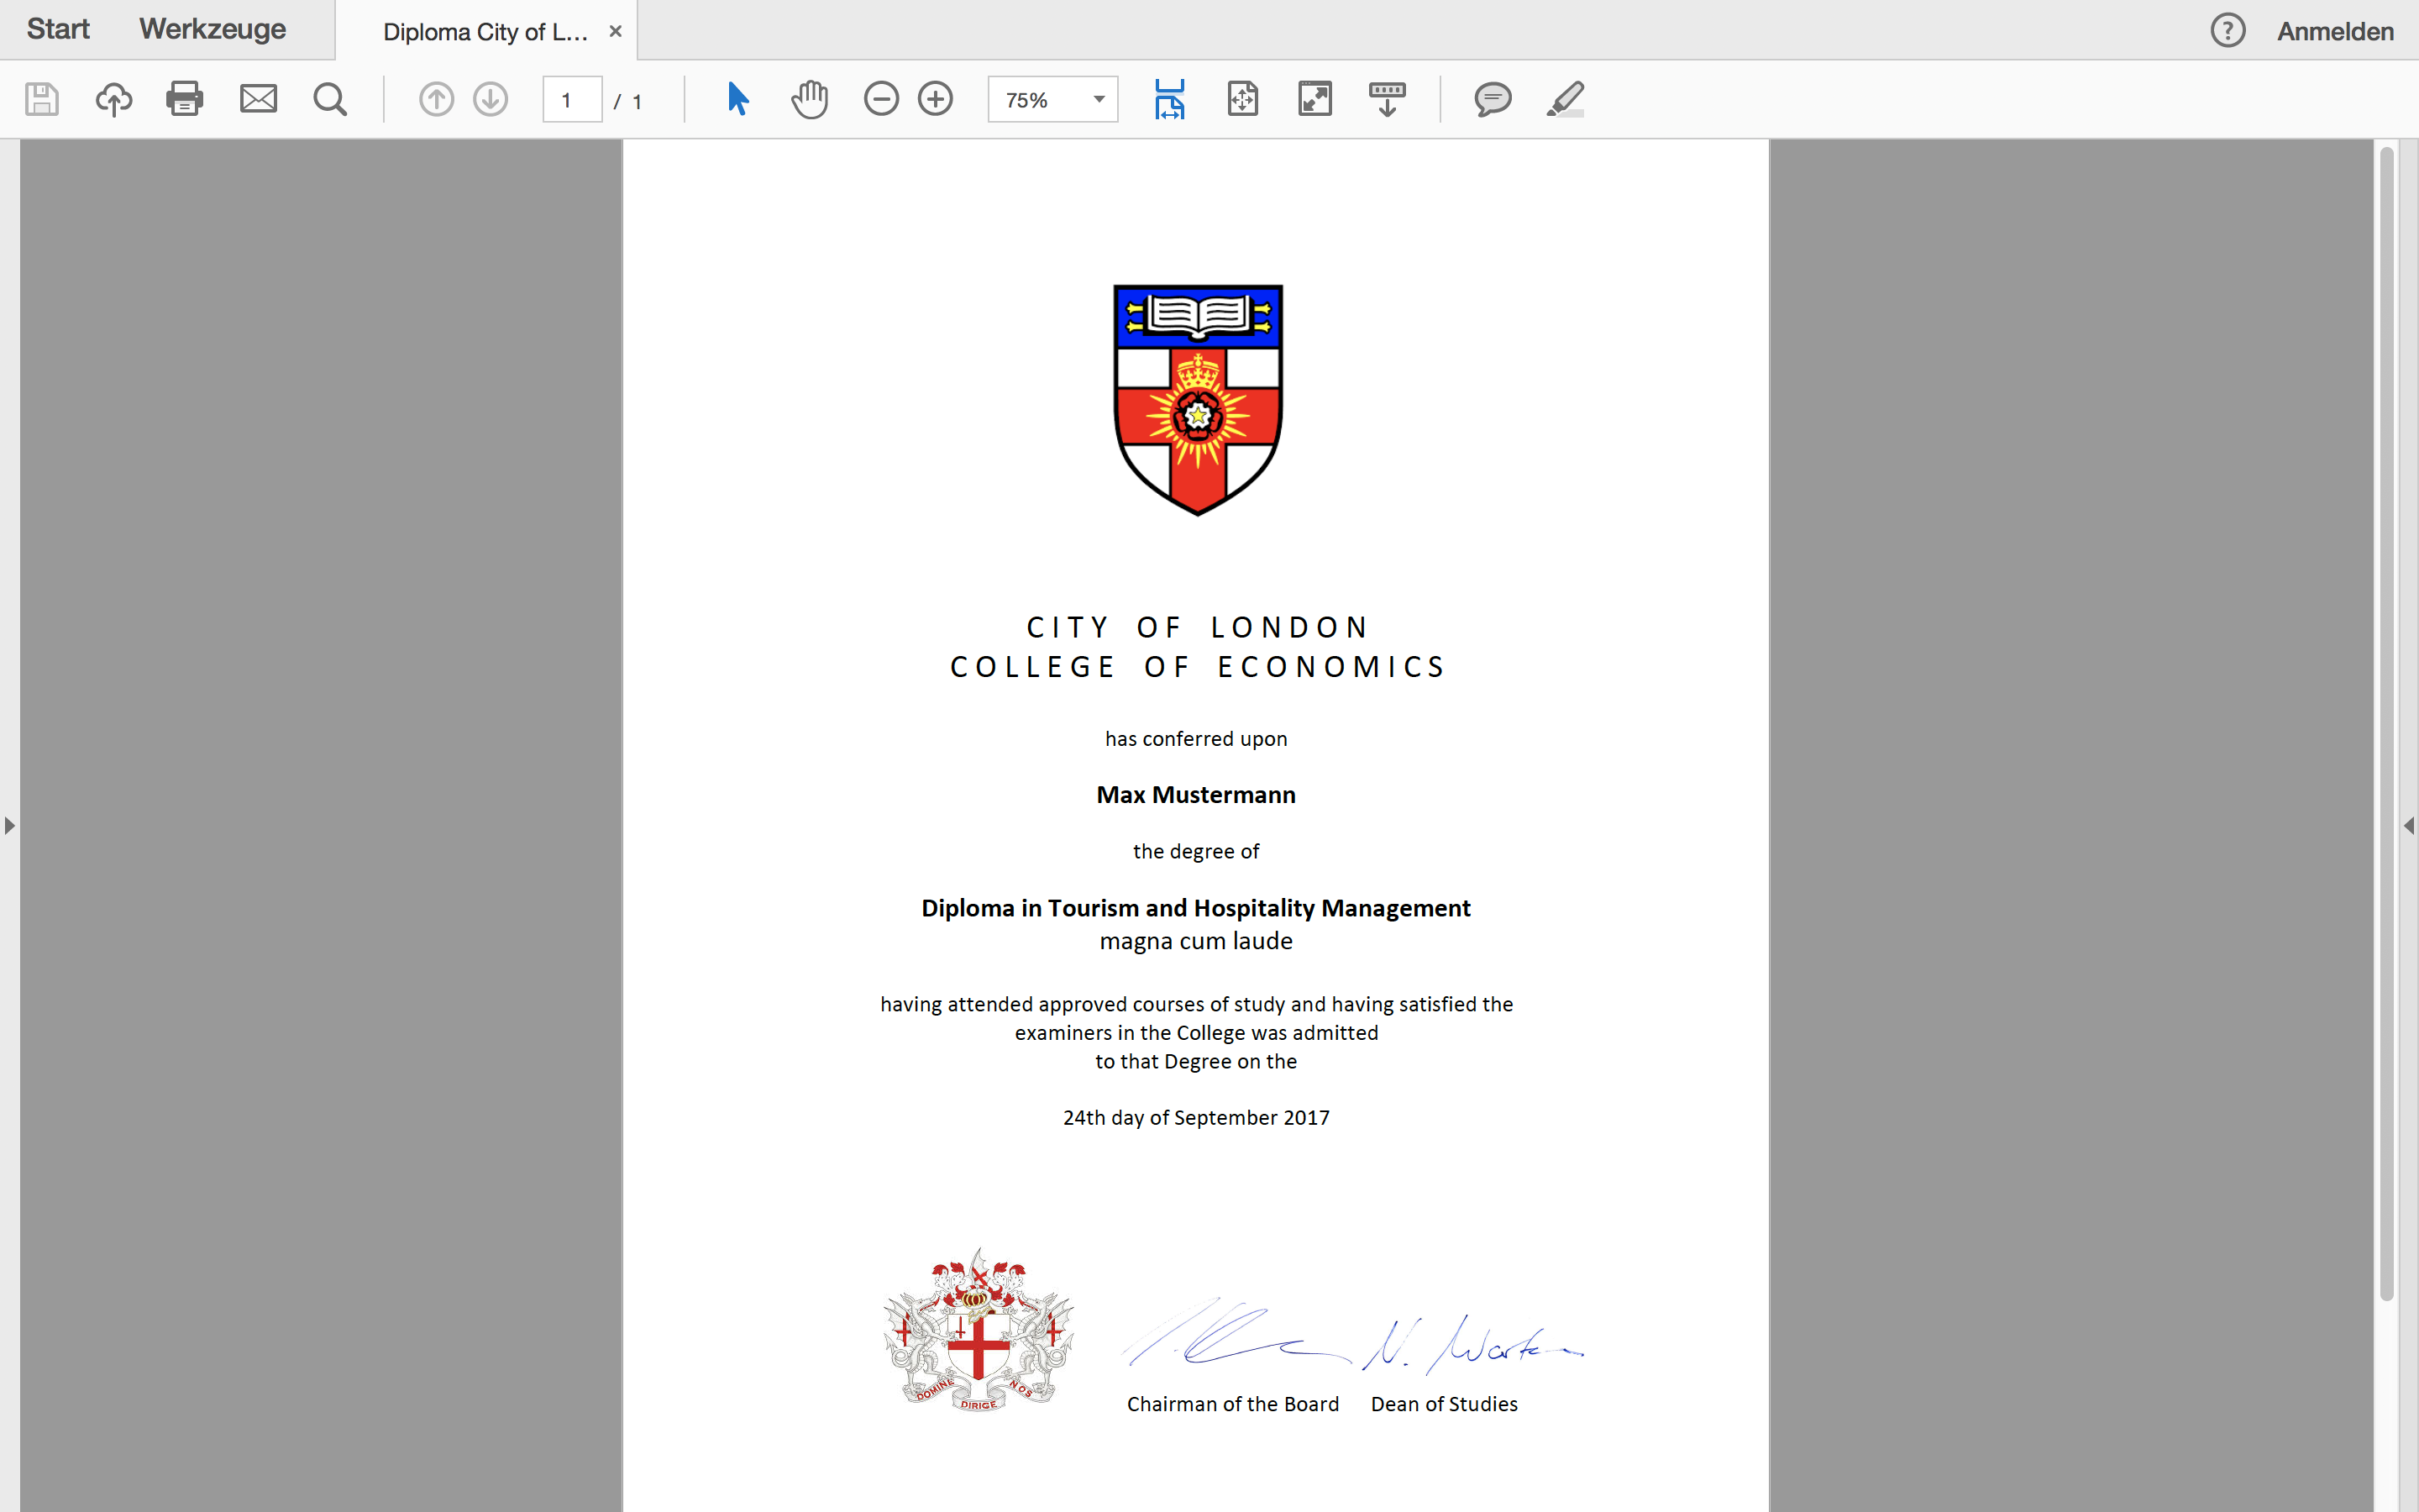Viewport: 2419px width, 1512px height.
Task: Click the cloud upload icon
Action: tap(114, 99)
